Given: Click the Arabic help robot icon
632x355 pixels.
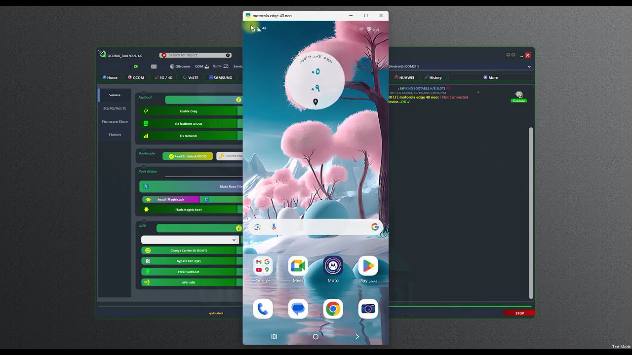Looking at the screenshot, I should click(519, 97).
